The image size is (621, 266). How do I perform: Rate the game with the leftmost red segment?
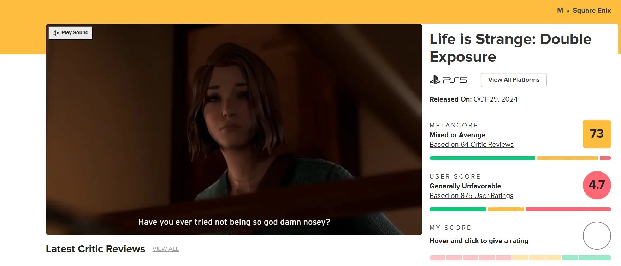[x=437, y=258]
